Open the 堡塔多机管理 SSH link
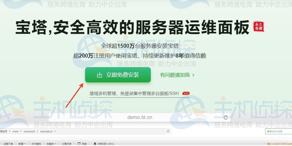292x146 pixels. coord(134,93)
